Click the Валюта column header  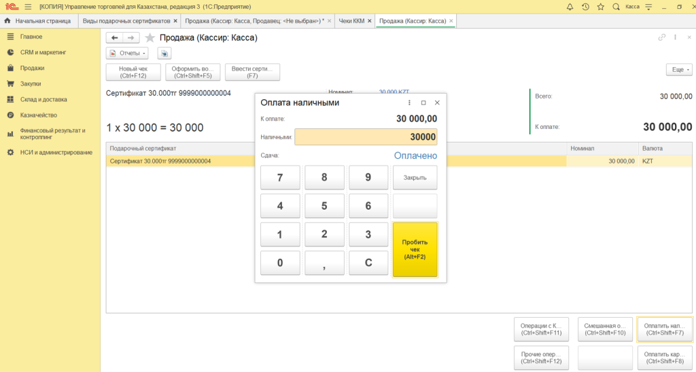665,149
